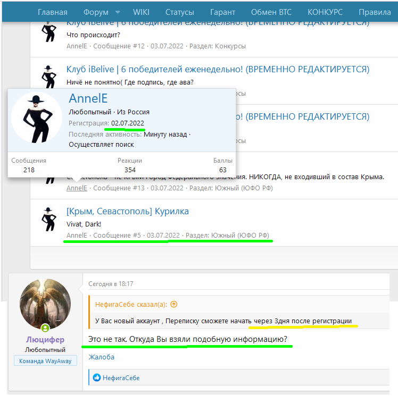398x403 pixels.
Task: Jump to quoted post via arrow icon
Action: coord(174,304)
